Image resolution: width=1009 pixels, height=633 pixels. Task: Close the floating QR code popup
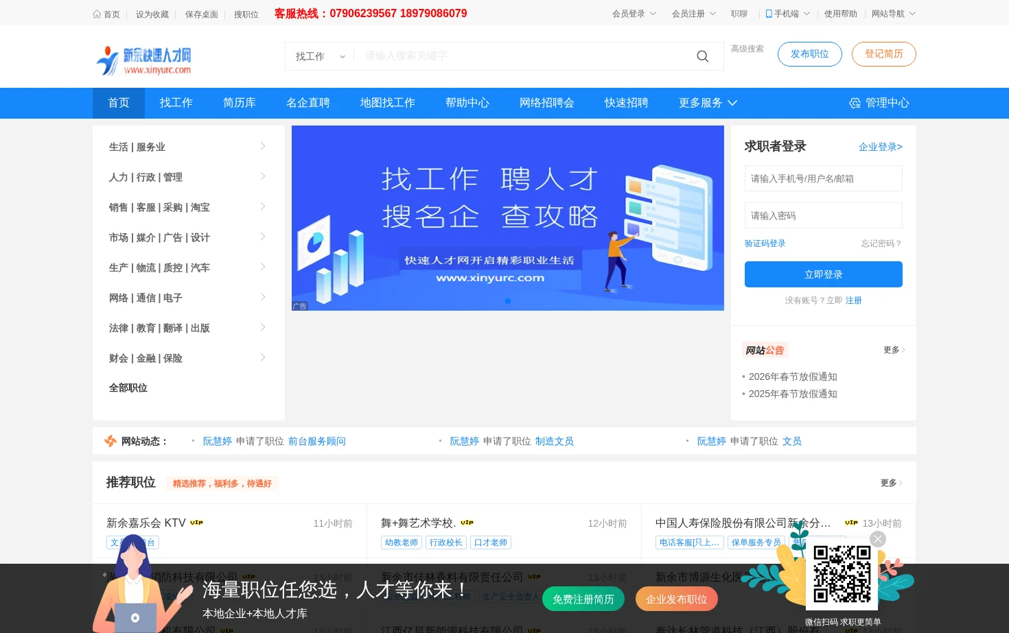(x=877, y=539)
